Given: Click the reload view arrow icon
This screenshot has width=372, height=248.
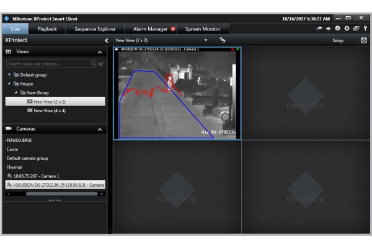Looking at the screenshot, I should [223, 40].
